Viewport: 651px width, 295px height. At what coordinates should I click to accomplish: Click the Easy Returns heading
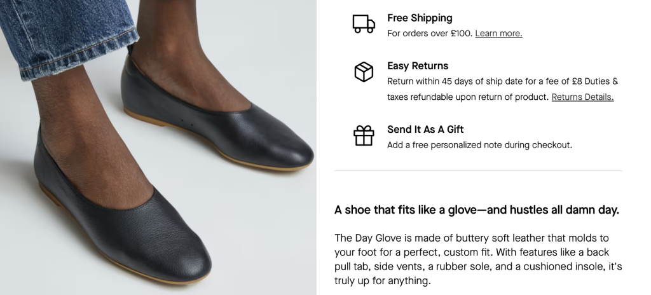(x=418, y=65)
